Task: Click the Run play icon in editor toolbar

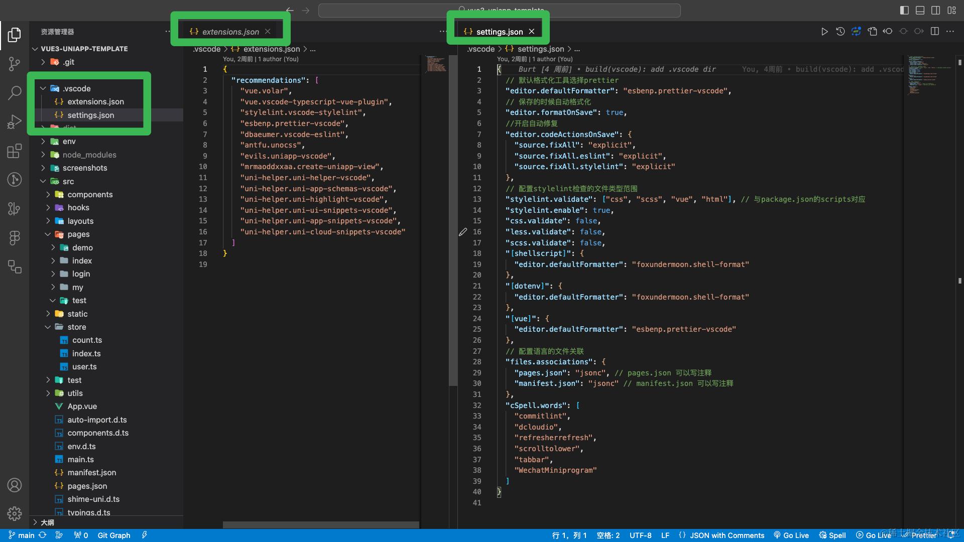Action: [824, 32]
